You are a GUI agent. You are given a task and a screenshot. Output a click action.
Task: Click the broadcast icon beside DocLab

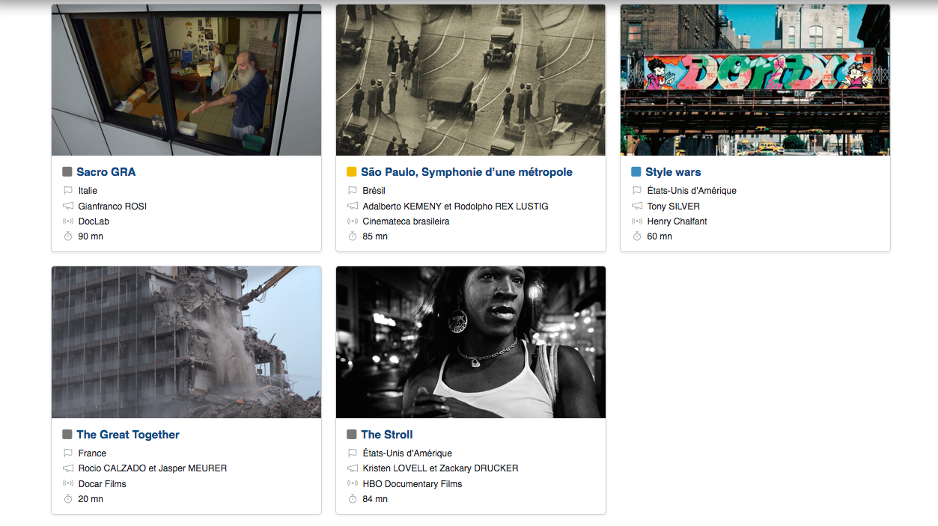pyautogui.click(x=68, y=221)
